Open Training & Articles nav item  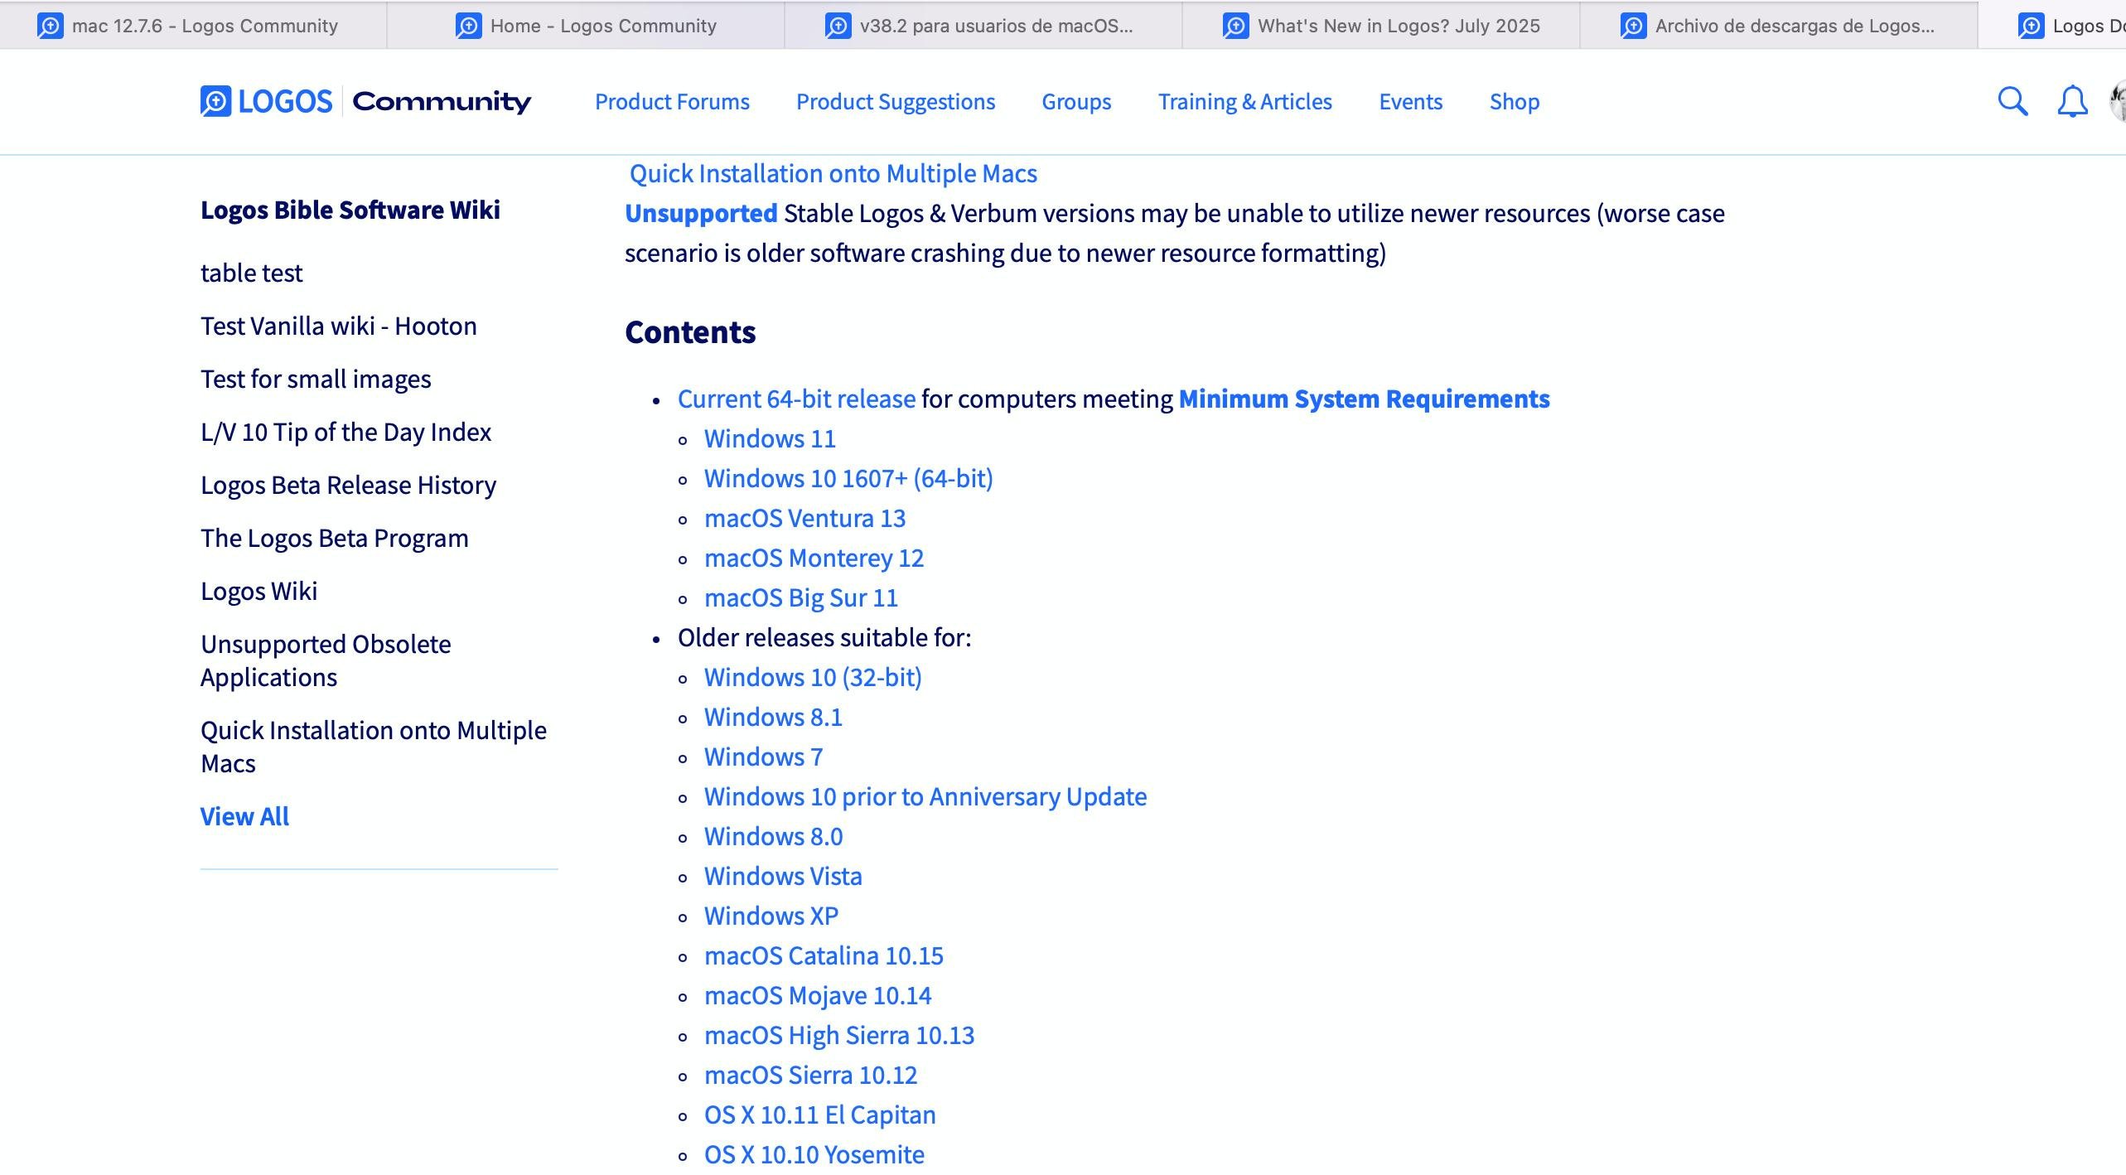[x=1244, y=101]
